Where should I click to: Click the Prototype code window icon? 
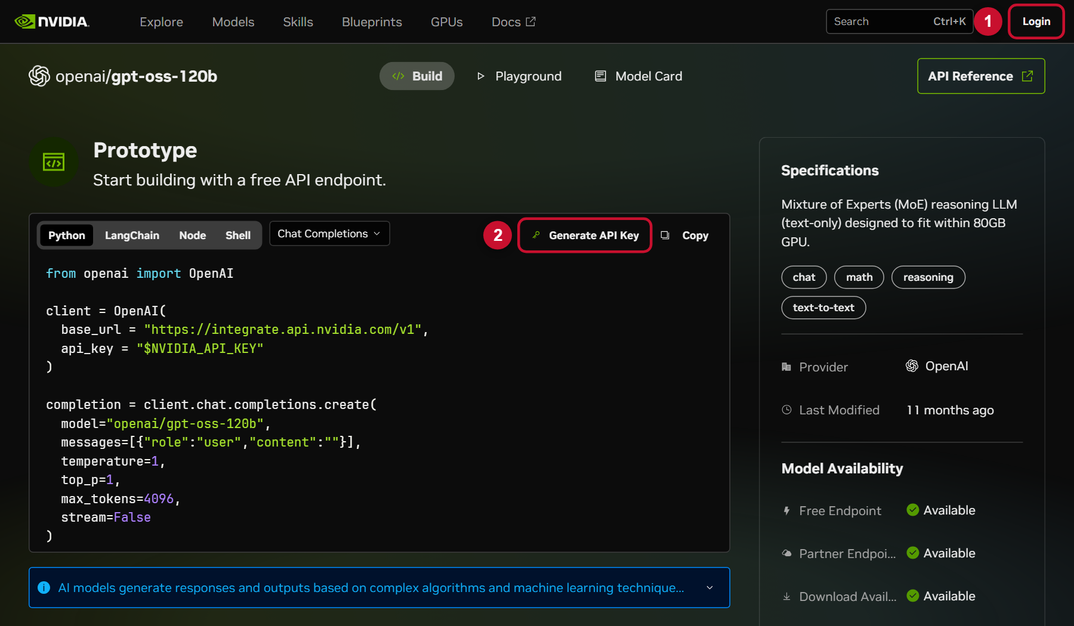click(54, 162)
